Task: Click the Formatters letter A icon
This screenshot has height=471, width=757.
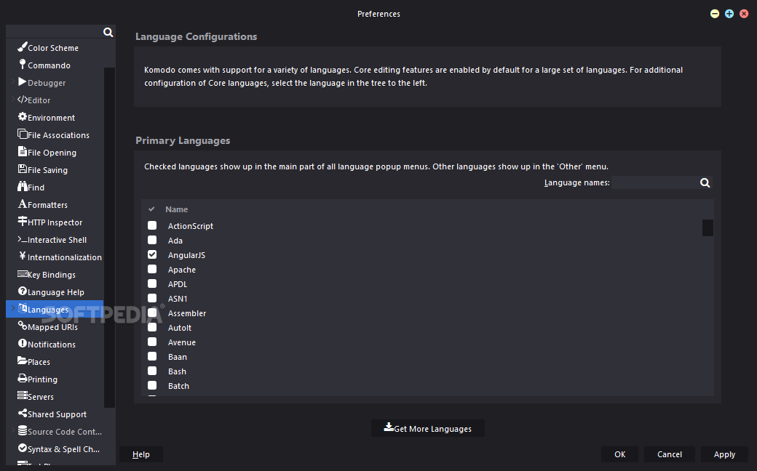Action: coord(23,204)
